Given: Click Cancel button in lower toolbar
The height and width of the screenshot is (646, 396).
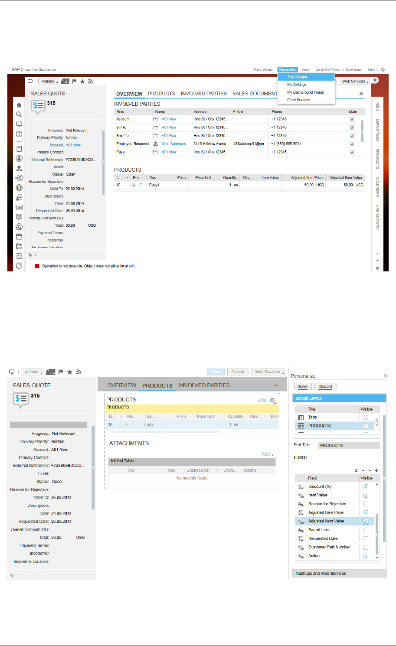Looking at the screenshot, I should [238, 372].
